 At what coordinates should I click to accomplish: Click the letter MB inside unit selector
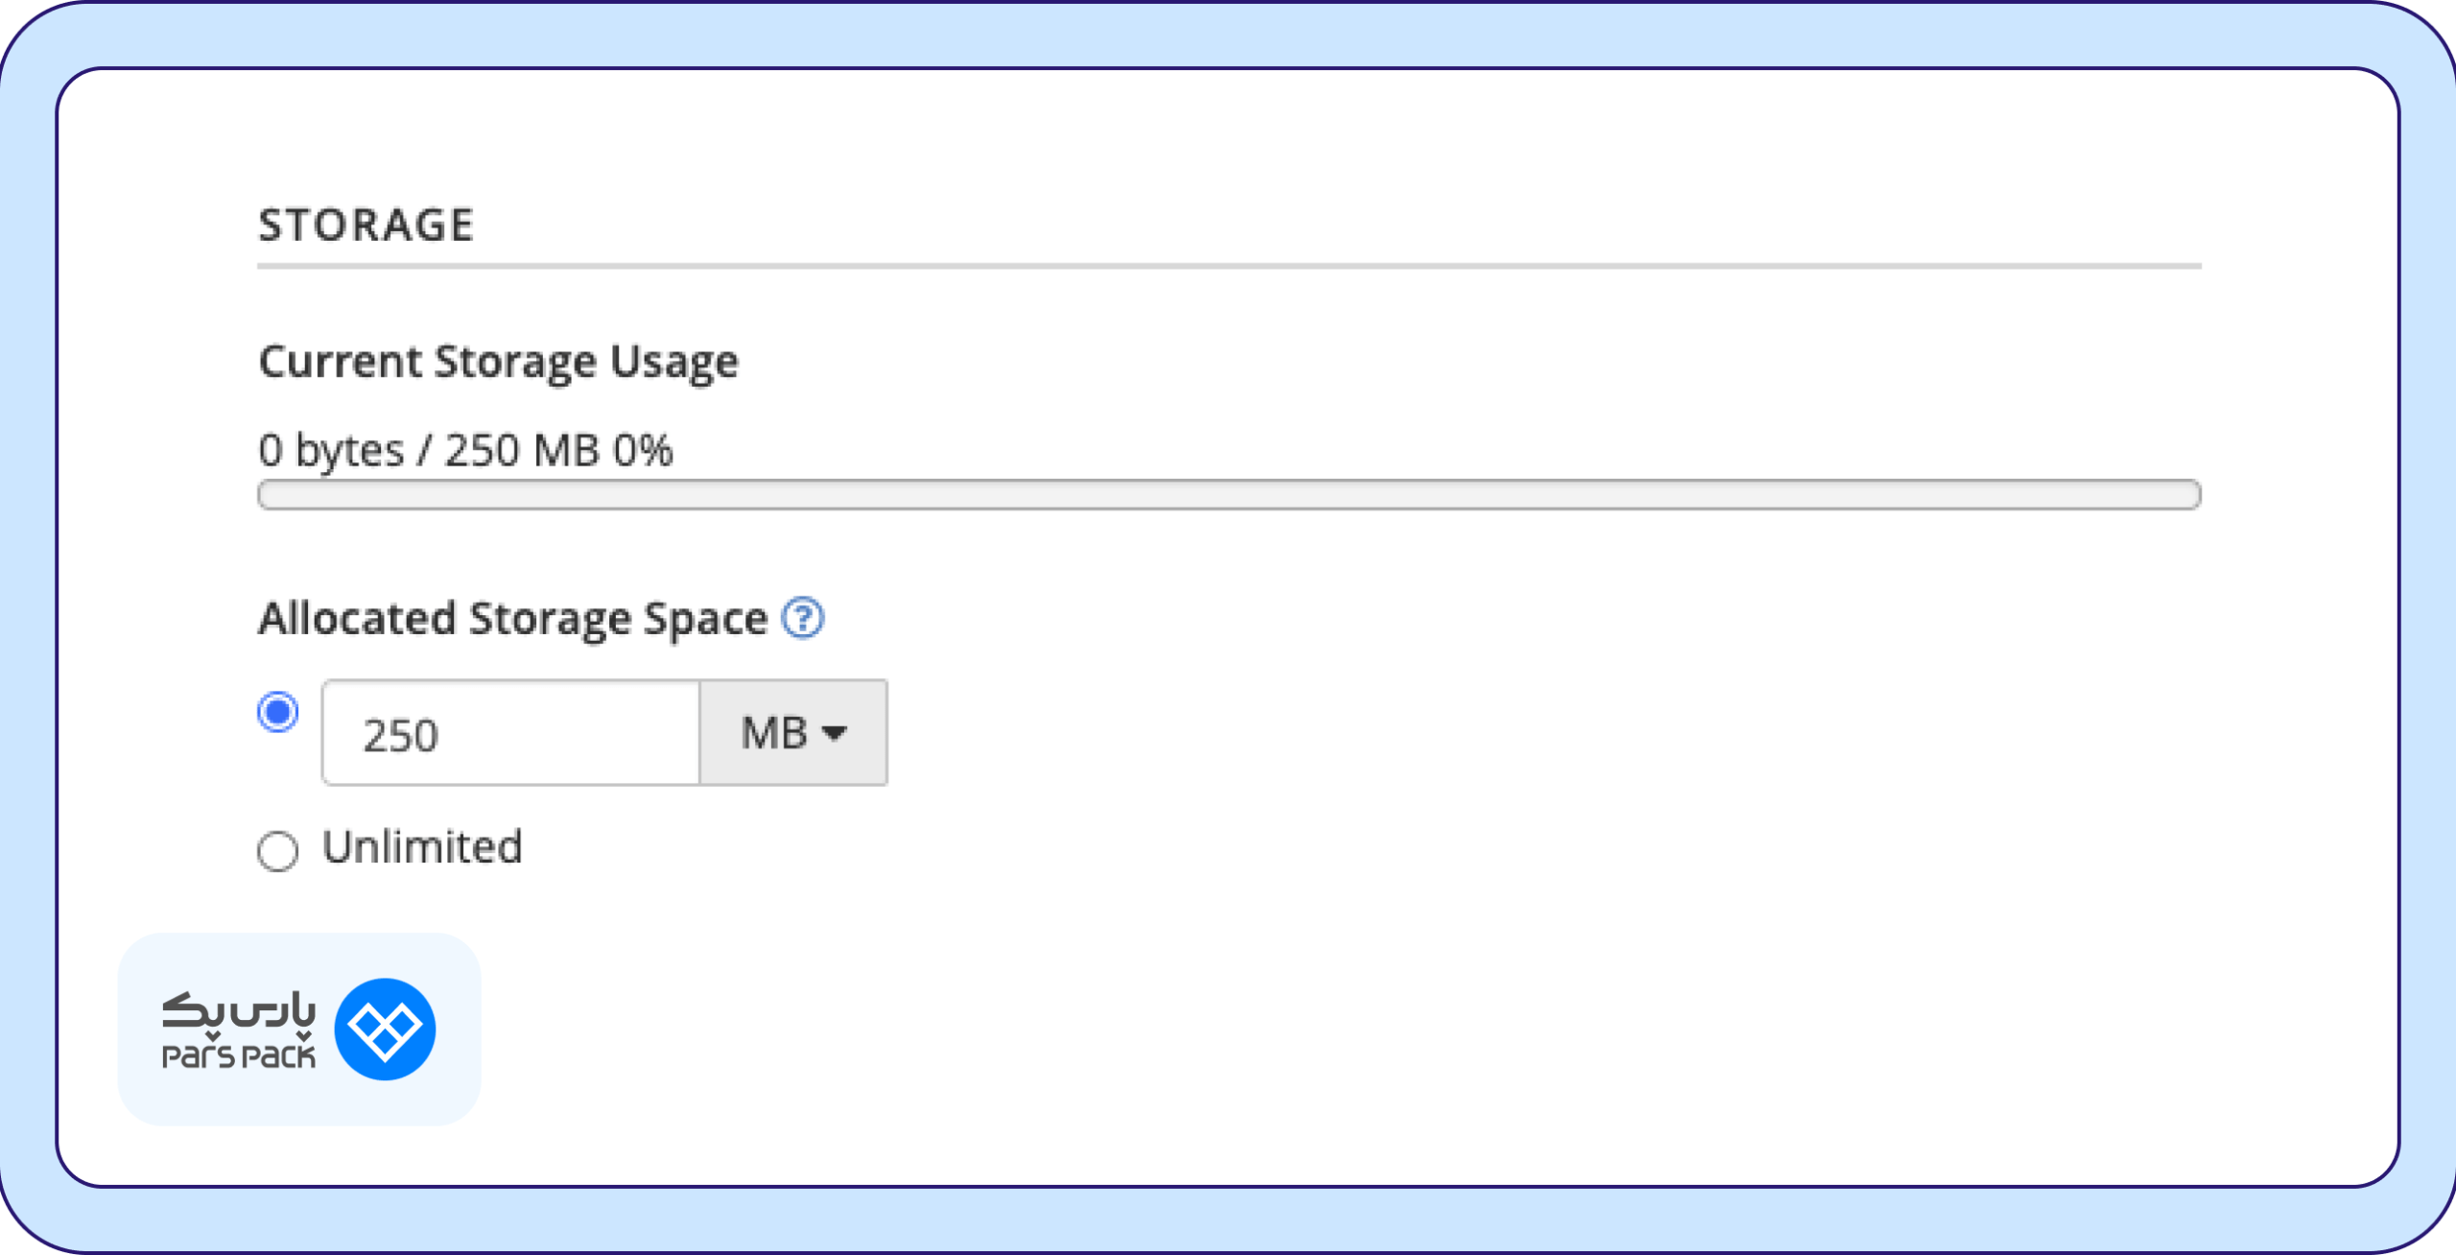pyautogui.click(x=775, y=733)
